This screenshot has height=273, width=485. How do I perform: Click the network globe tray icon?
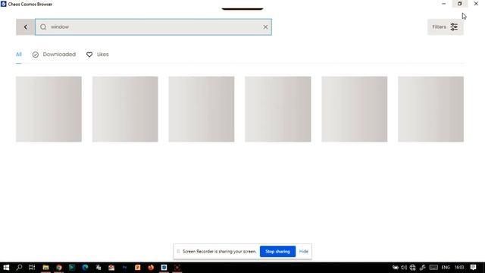[x=412, y=268]
